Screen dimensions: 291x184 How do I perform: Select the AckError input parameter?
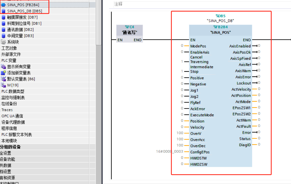(198, 109)
